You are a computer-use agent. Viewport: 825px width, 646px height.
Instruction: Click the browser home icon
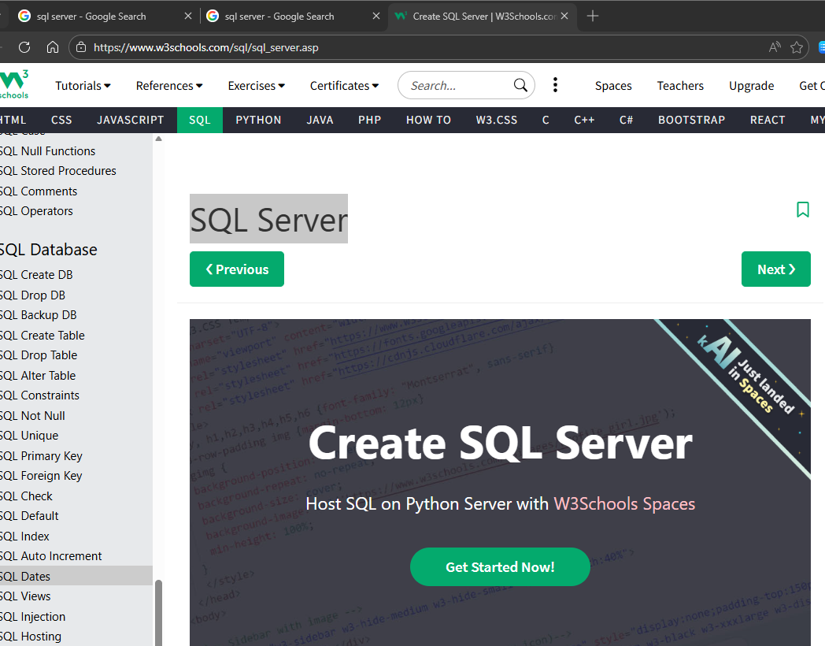click(x=53, y=47)
